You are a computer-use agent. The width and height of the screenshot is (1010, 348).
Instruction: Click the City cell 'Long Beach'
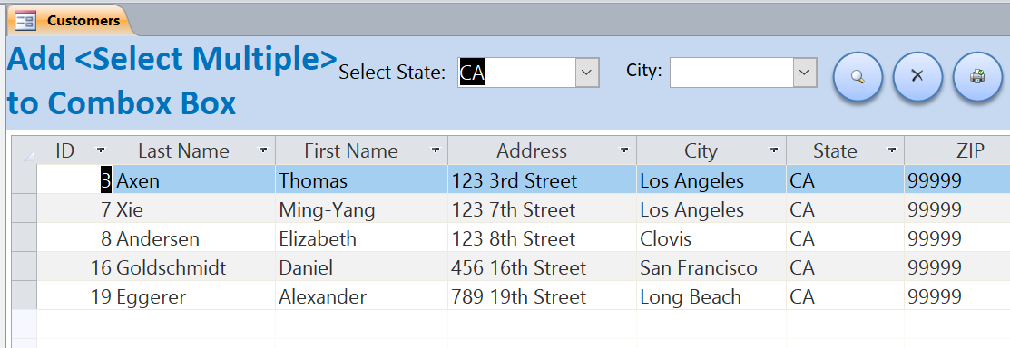pyautogui.click(x=711, y=296)
